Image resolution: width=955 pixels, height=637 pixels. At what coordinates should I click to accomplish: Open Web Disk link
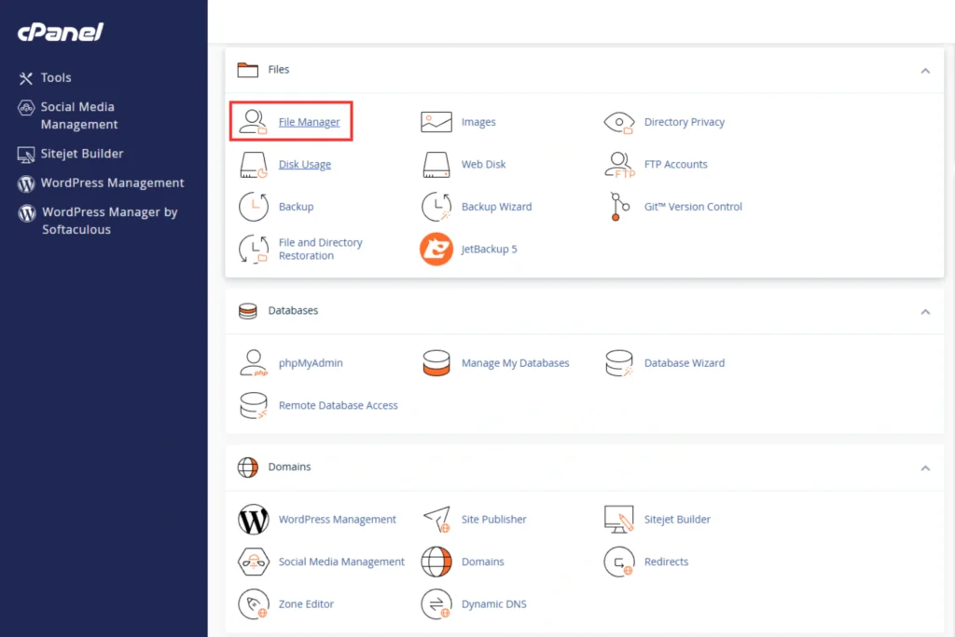pos(483,164)
